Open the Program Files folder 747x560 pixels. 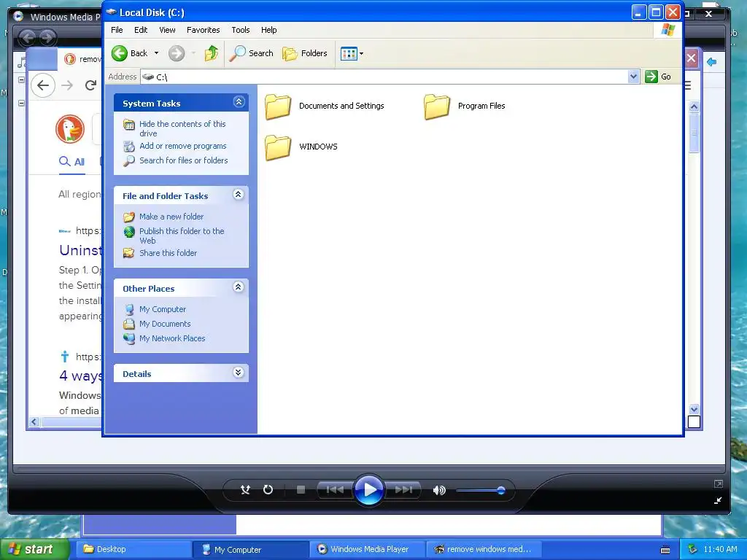point(465,106)
